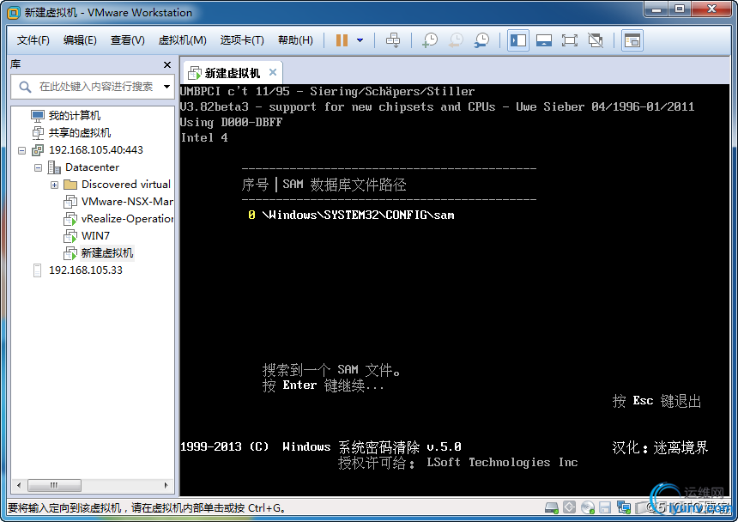Click the left arrow of the library horizontal scrollbar
Viewport: 738px width, 522px height.
click(x=19, y=485)
